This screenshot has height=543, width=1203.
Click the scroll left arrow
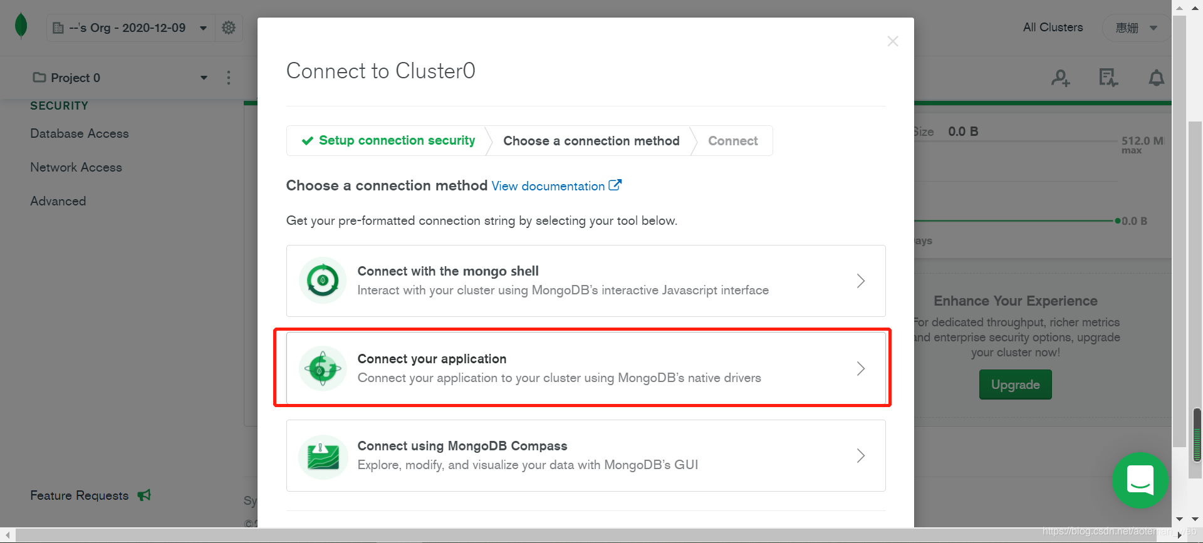pos(8,535)
